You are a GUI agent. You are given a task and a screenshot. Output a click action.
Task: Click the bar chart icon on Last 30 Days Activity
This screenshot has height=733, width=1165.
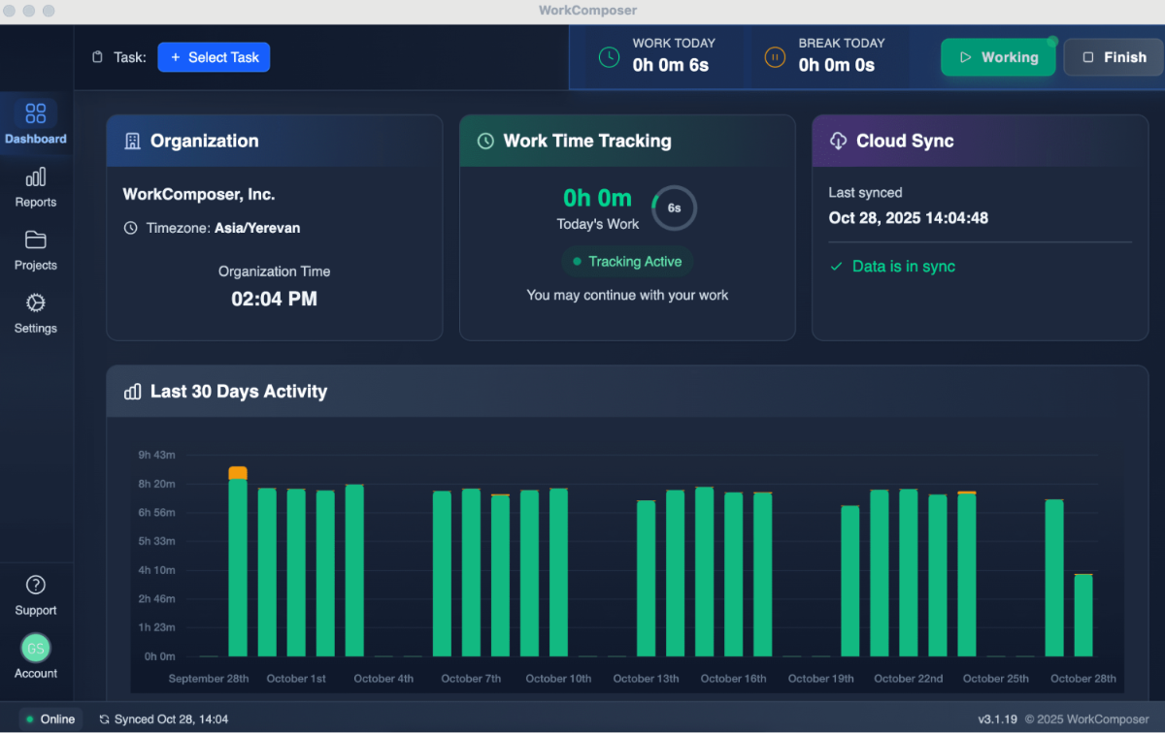[x=132, y=392]
